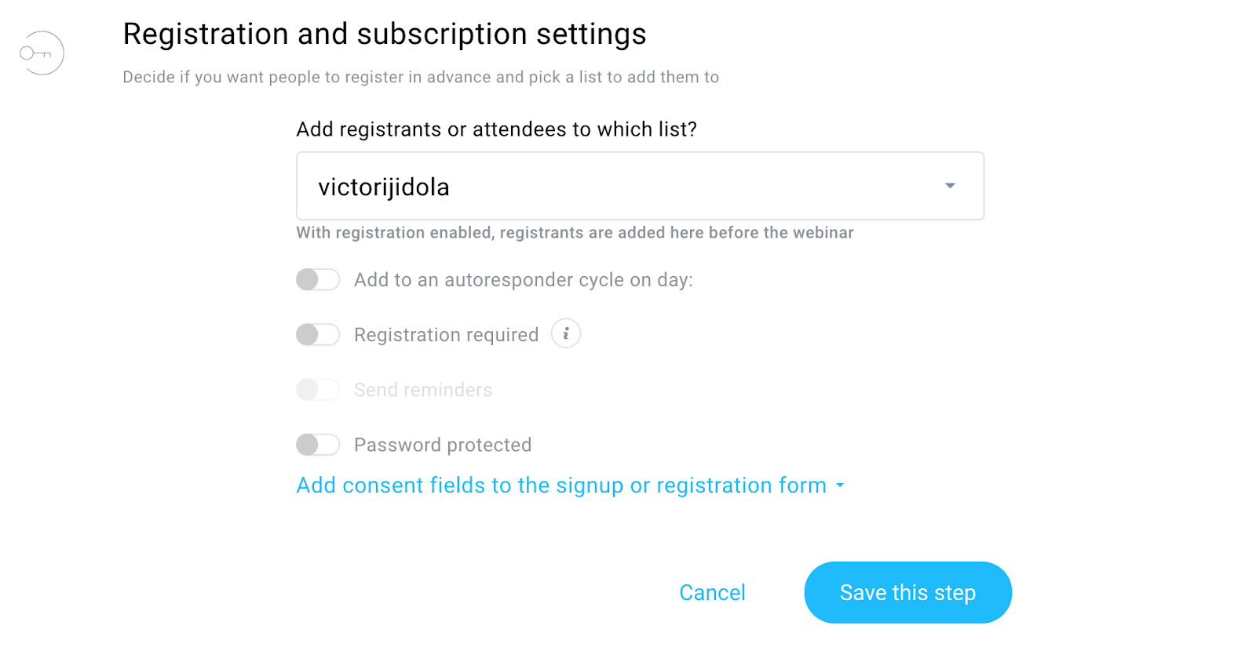Click the 'With registration enabled' helper text

pos(575,233)
